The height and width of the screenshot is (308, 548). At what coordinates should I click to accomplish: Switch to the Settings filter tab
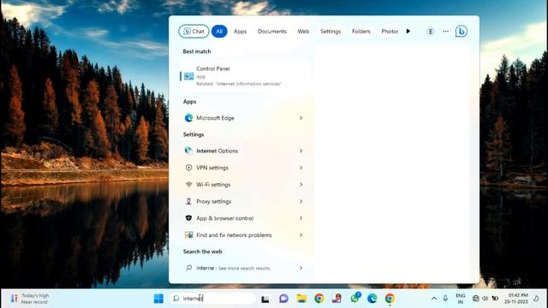(x=331, y=32)
